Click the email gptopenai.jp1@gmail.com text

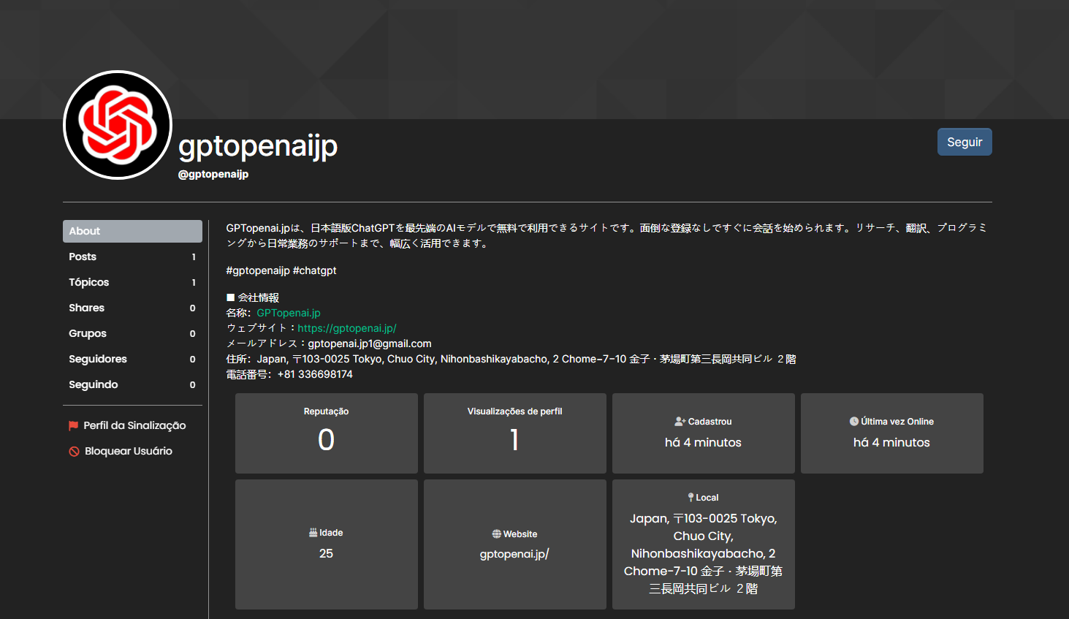click(370, 343)
